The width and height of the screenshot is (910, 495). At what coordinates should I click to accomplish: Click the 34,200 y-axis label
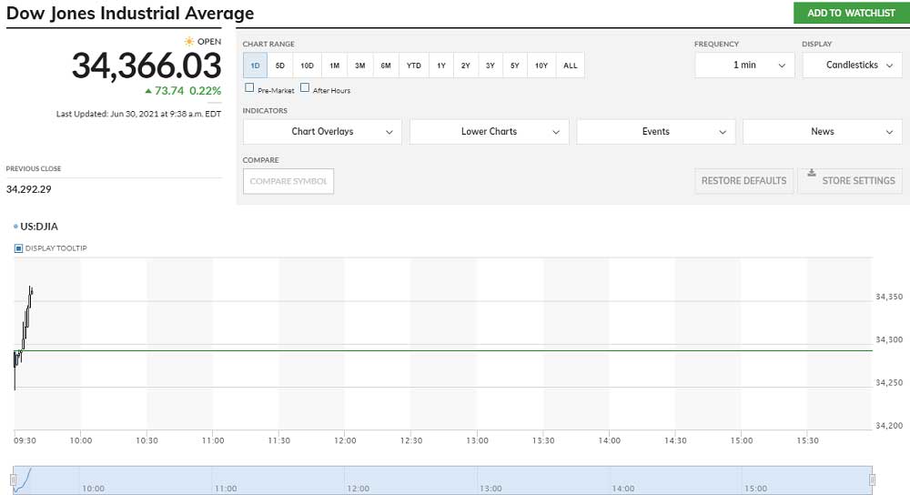[888, 425]
